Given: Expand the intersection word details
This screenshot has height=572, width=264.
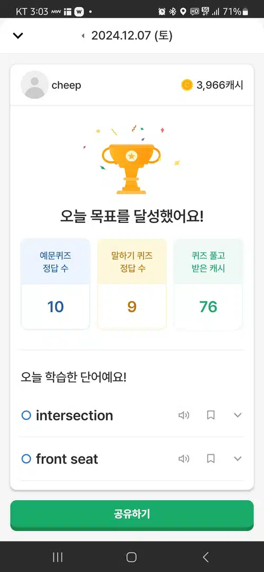Looking at the screenshot, I should pyautogui.click(x=238, y=415).
